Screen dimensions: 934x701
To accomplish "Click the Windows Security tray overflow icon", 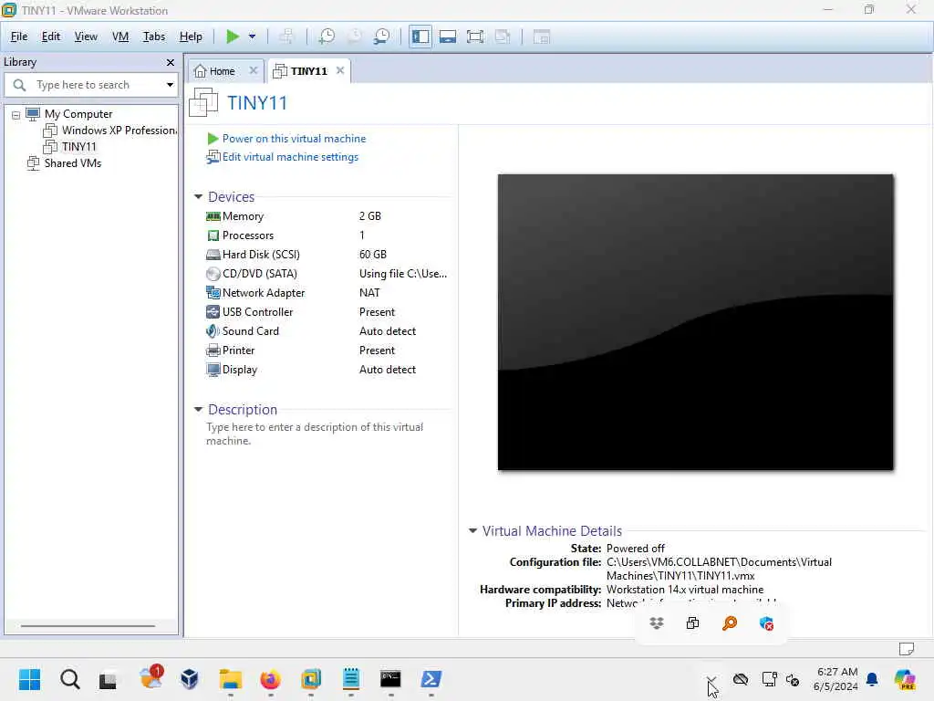I will click(766, 623).
